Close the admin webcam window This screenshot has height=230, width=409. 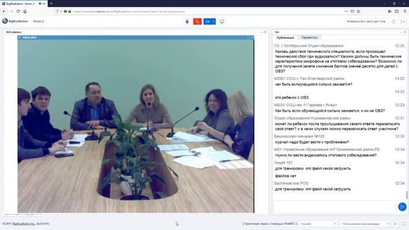[252, 38]
